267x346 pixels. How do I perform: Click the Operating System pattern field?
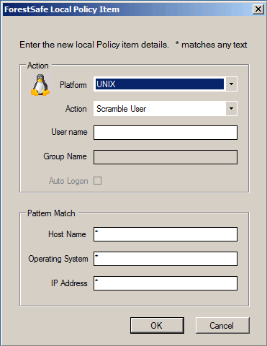166,259
